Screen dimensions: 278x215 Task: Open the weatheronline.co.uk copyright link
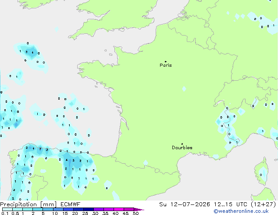click(241, 211)
